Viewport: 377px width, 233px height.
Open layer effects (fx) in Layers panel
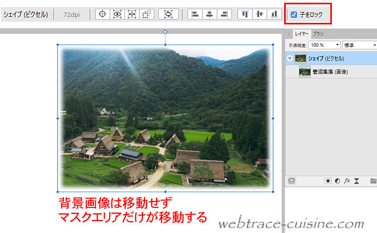pyautogui.click(x=347, y=181)
